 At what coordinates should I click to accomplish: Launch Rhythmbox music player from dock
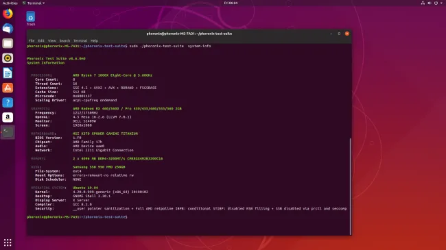pyautogui.click(x=8, y=58)
